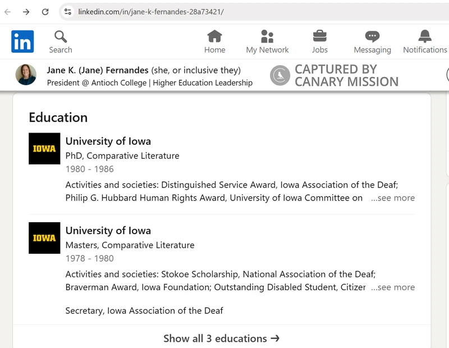Click the '1978 - 1980' date range
Viewport: 449px width, 348px height.
[x=90, y=258]
